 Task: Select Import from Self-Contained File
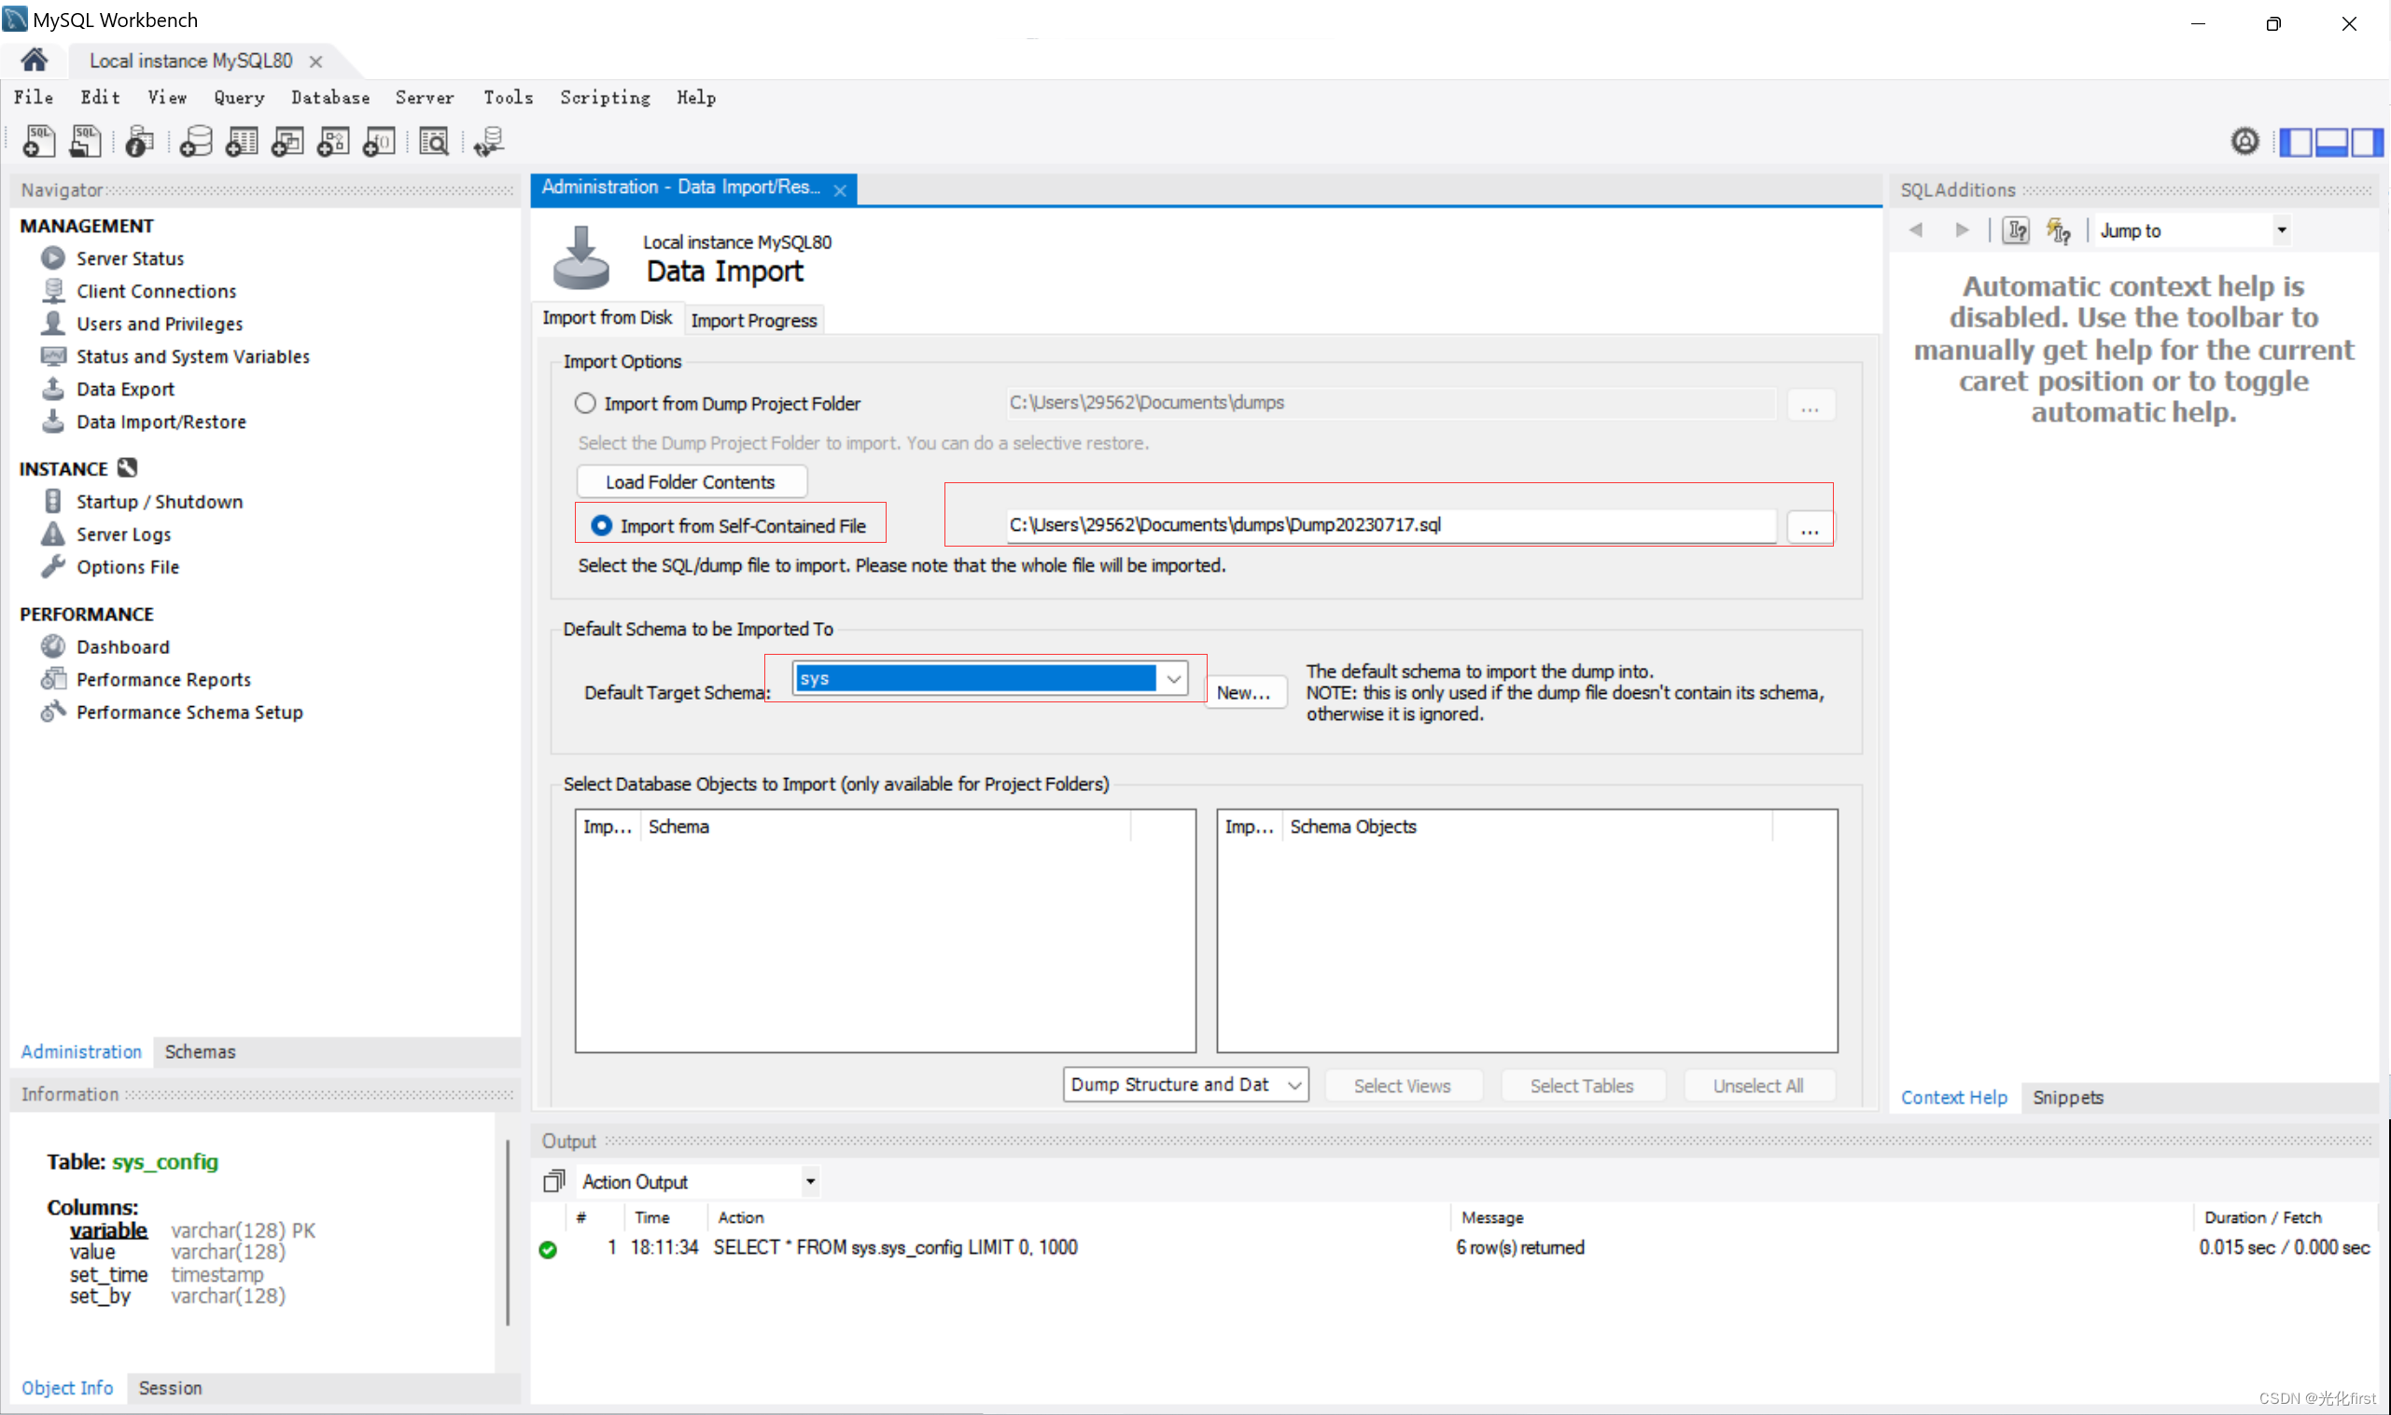point(601,525)
